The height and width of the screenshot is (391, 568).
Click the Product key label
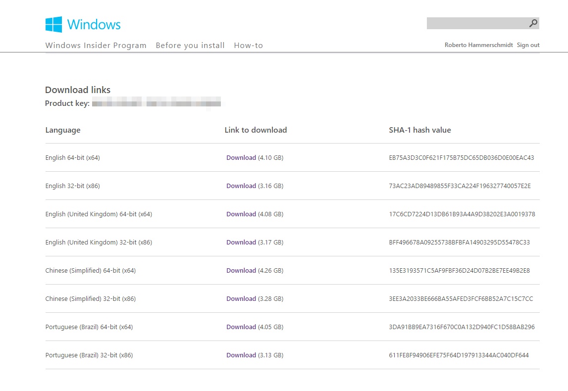[67, 103]
